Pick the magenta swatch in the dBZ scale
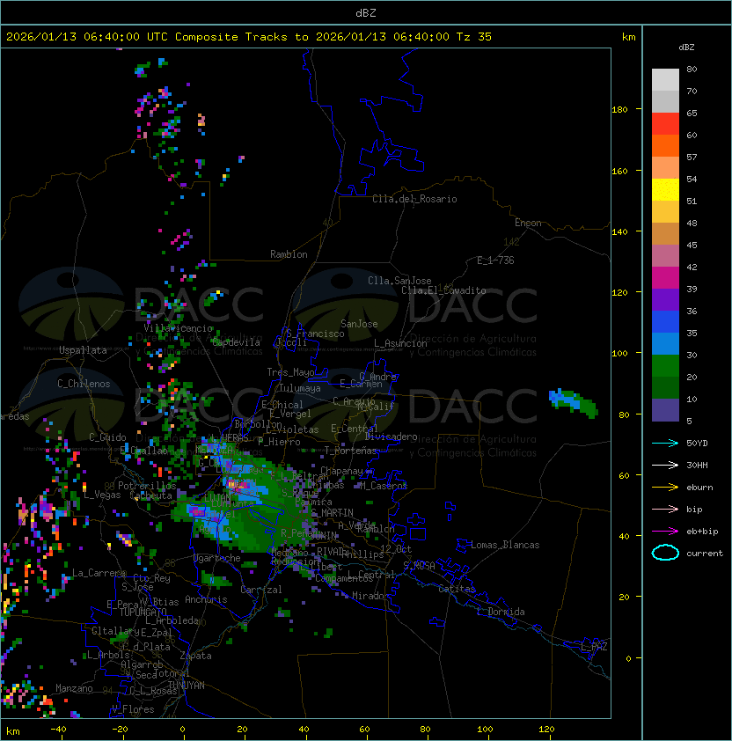Viewport: 732px width, 741px height. pos(665,278)
